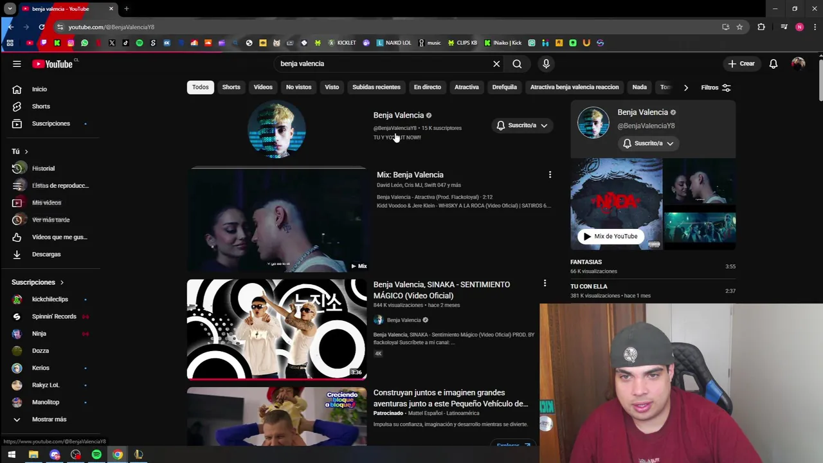This screenshot has height=463, width=823.
Task: Open Inicio in the sidebar
Action: tap(40, 89)
